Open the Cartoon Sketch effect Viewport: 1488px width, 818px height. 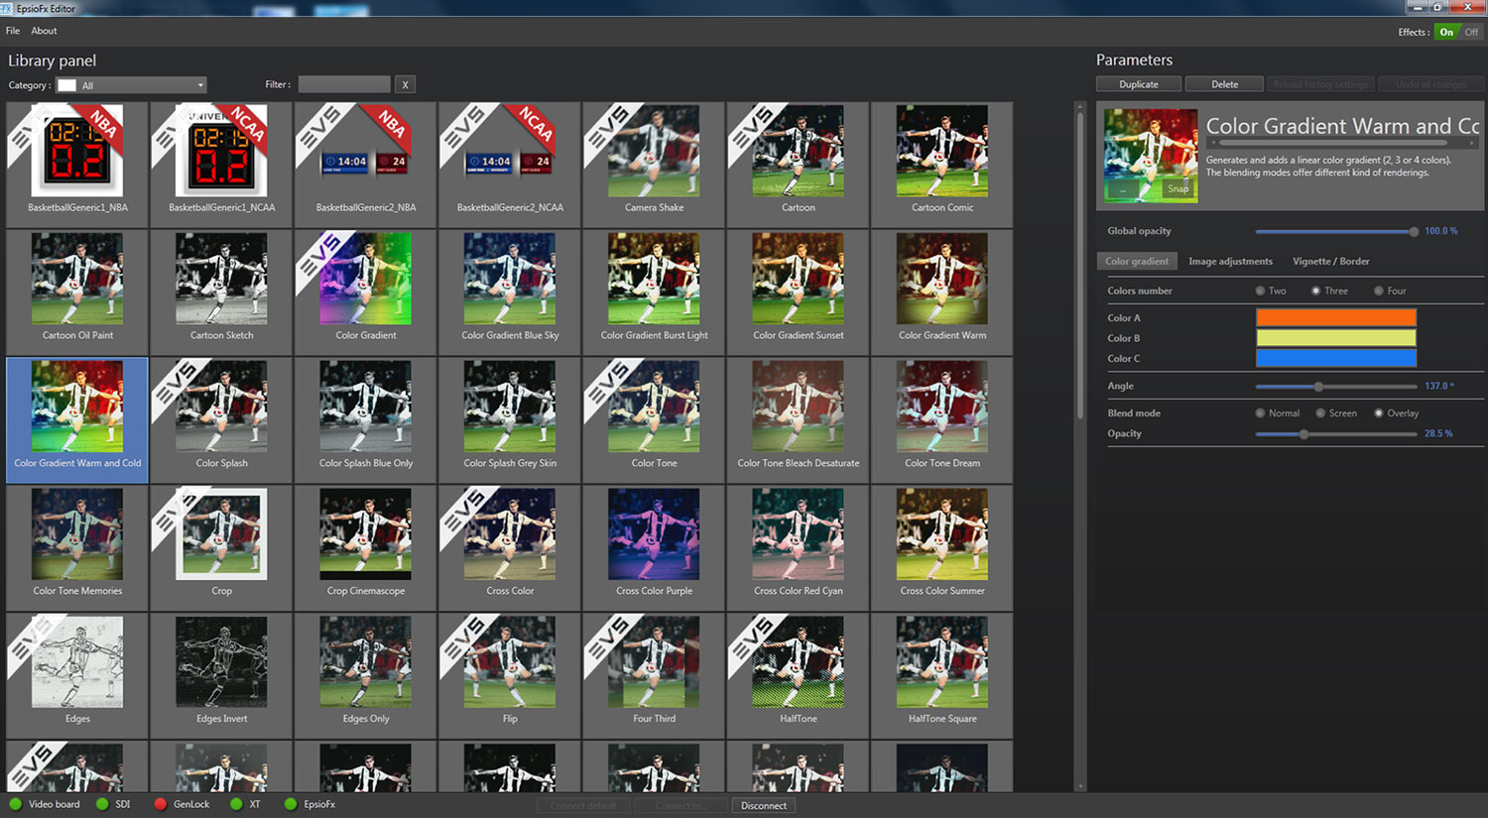tap(221, 292)
